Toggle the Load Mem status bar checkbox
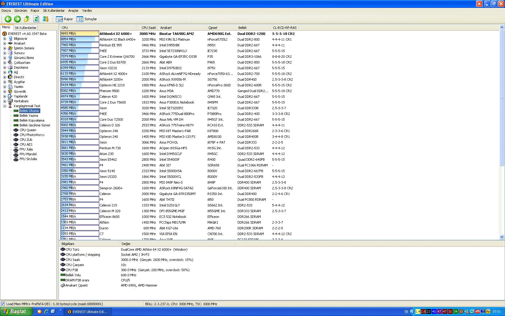 click(3, 304)
